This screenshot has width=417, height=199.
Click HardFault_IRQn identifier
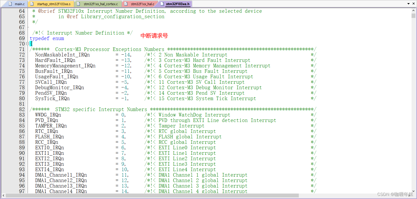click(55, 60)
